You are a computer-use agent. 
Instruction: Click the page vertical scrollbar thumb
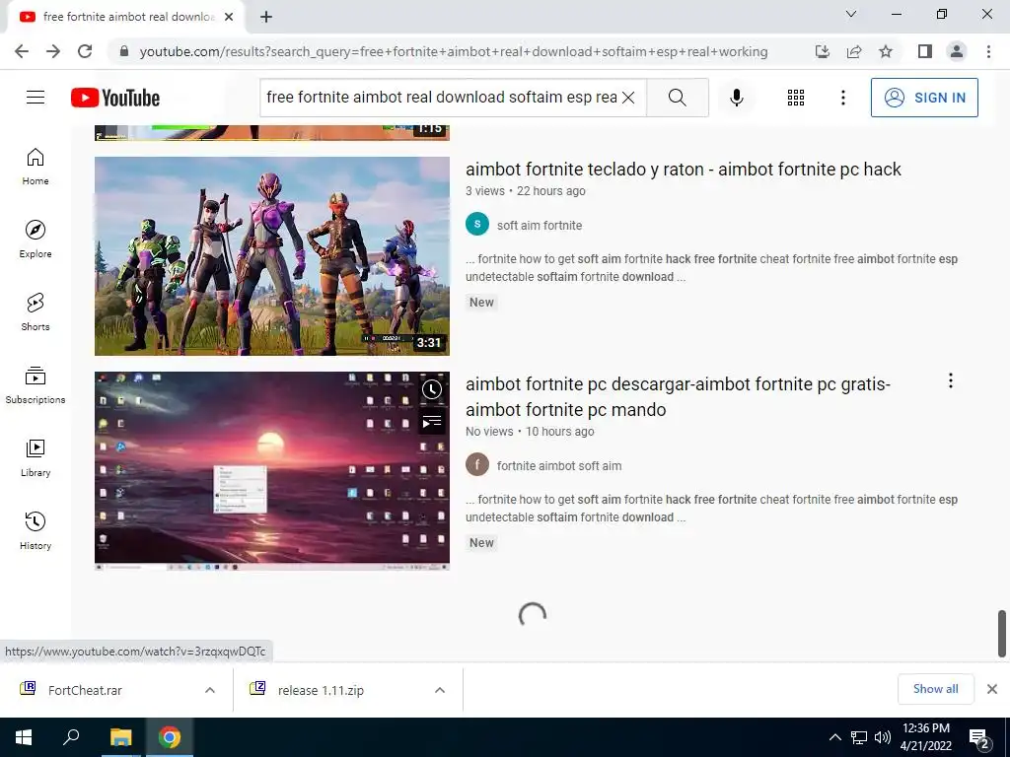pyautogui.click(x=1002, y=634)
